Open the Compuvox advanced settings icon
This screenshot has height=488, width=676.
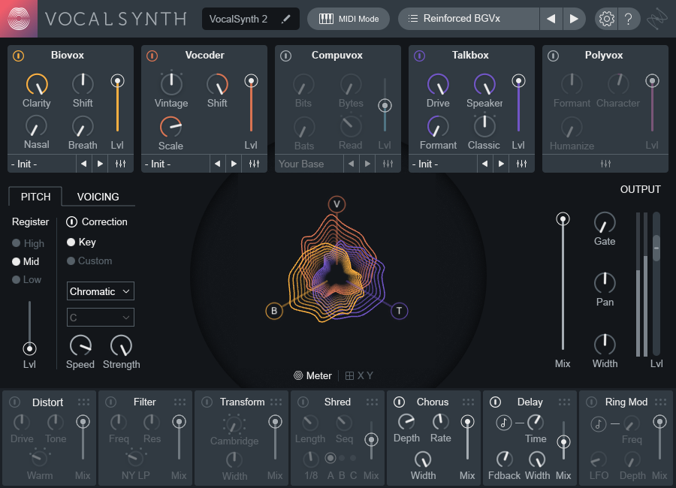pyautogui.click(x=388, y=164)
